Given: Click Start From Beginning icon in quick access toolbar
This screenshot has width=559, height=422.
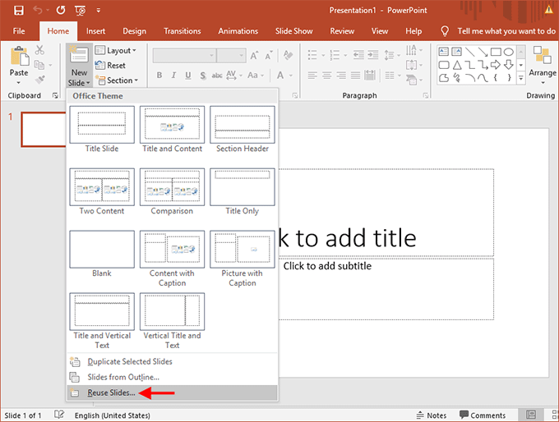Looking at the screenshot, I should [81, 11].
